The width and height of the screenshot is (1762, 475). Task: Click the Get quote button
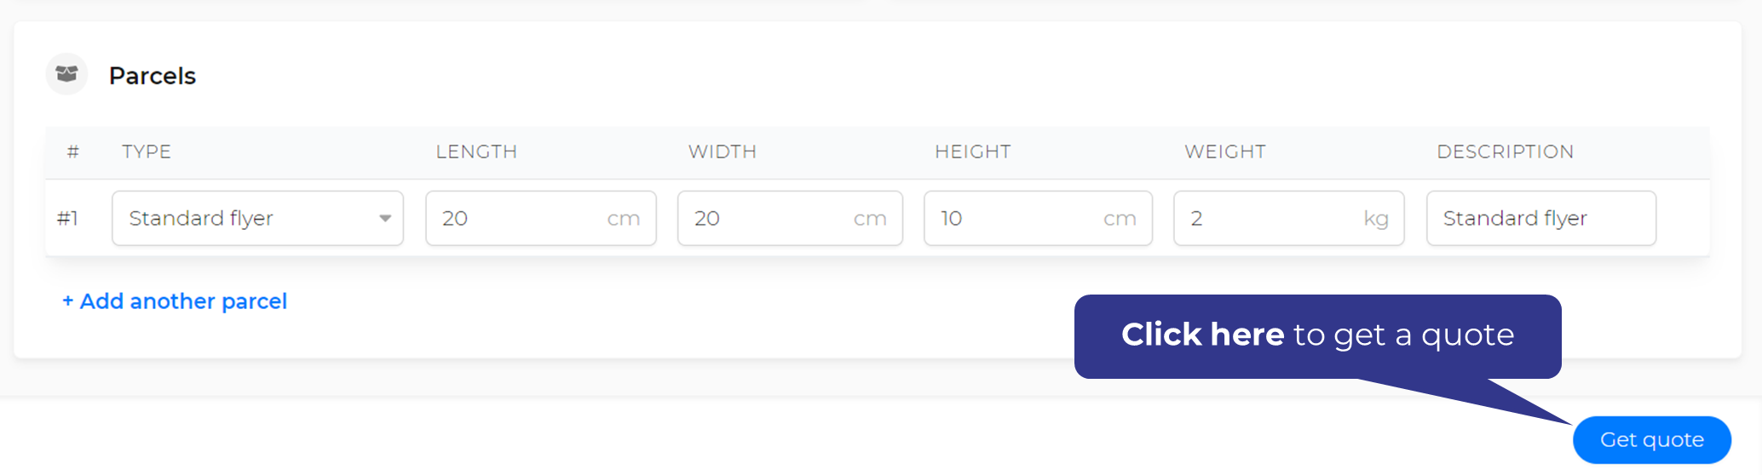(1651, 440)
